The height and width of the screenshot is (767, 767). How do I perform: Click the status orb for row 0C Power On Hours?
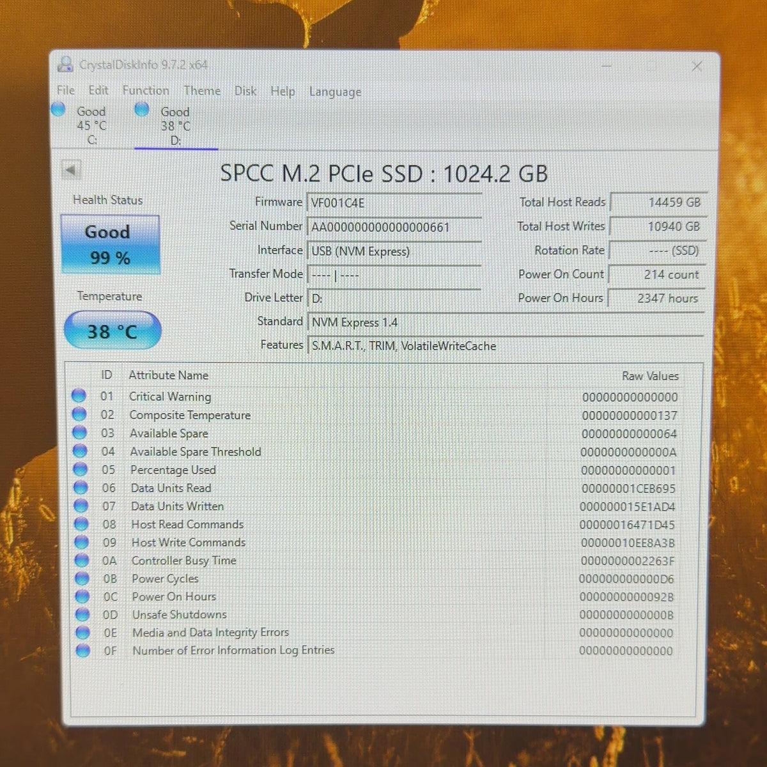(x=82, y=596)
